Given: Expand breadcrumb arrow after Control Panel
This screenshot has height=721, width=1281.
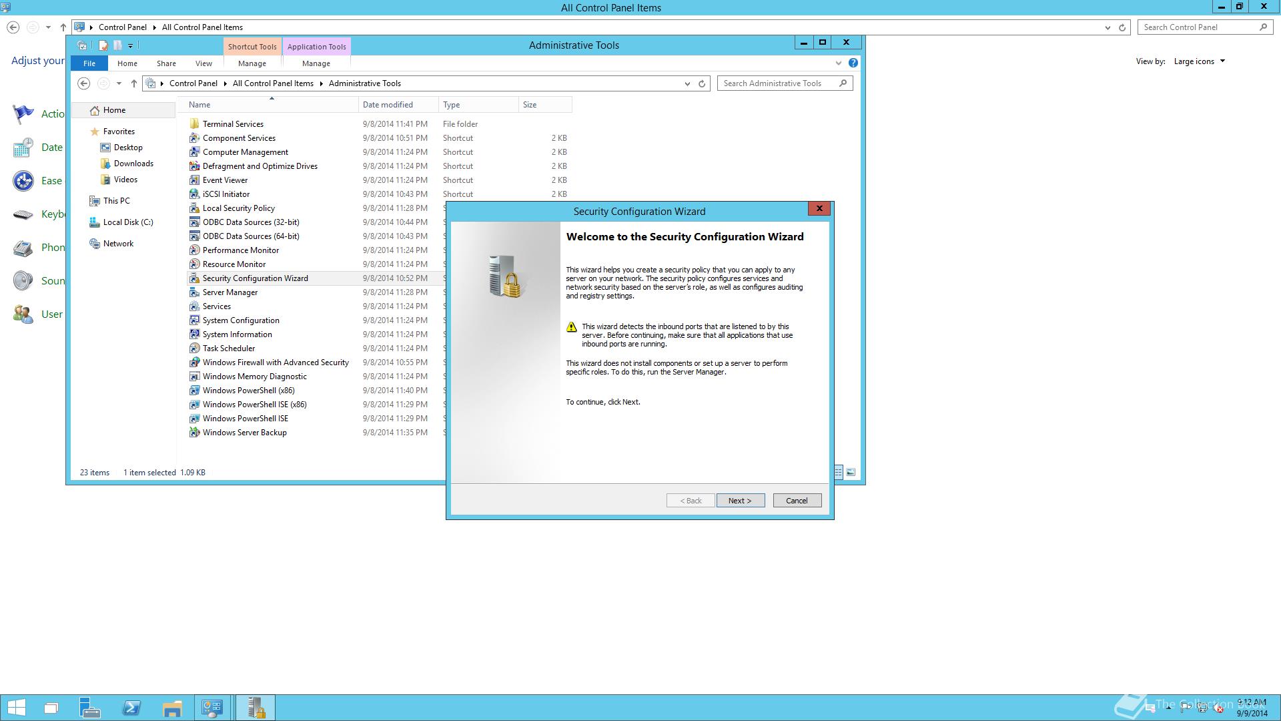Looking at the screenshot, I should pos(225,83).
